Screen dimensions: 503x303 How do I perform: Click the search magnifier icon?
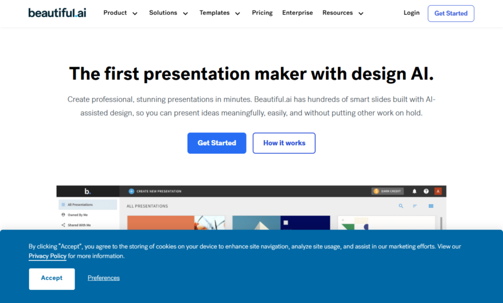click(x=401, y=206)
